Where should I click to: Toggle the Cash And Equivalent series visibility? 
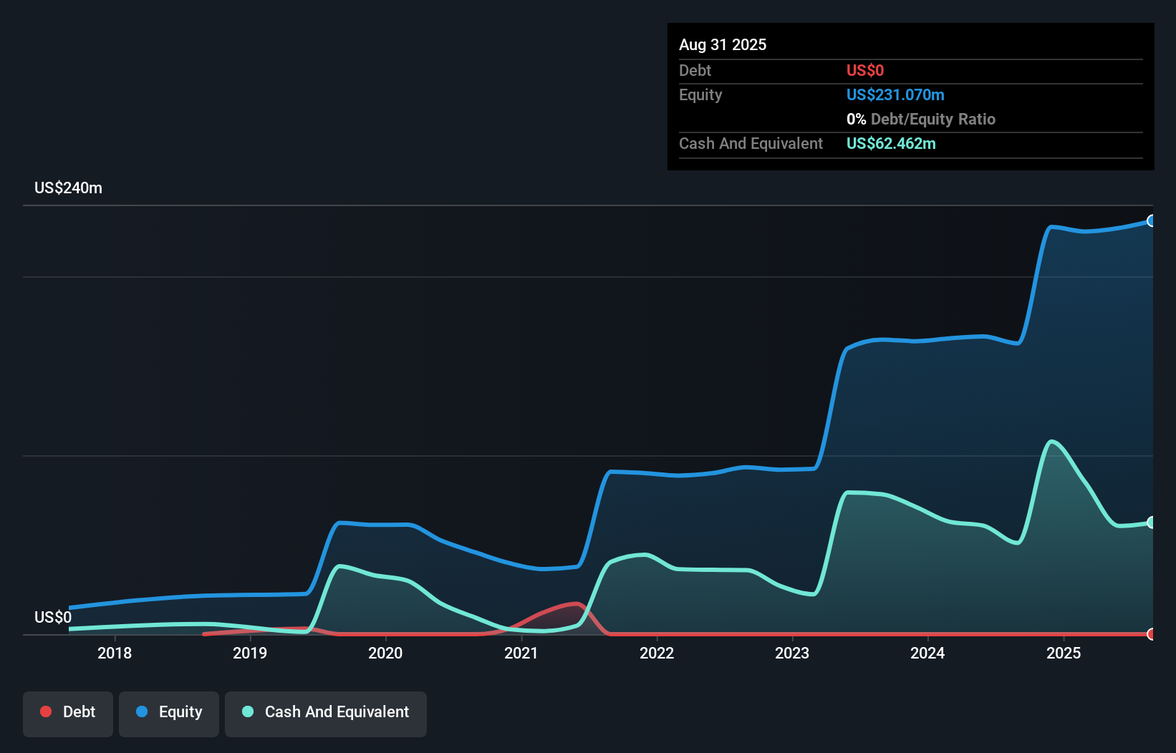[325, 713]
